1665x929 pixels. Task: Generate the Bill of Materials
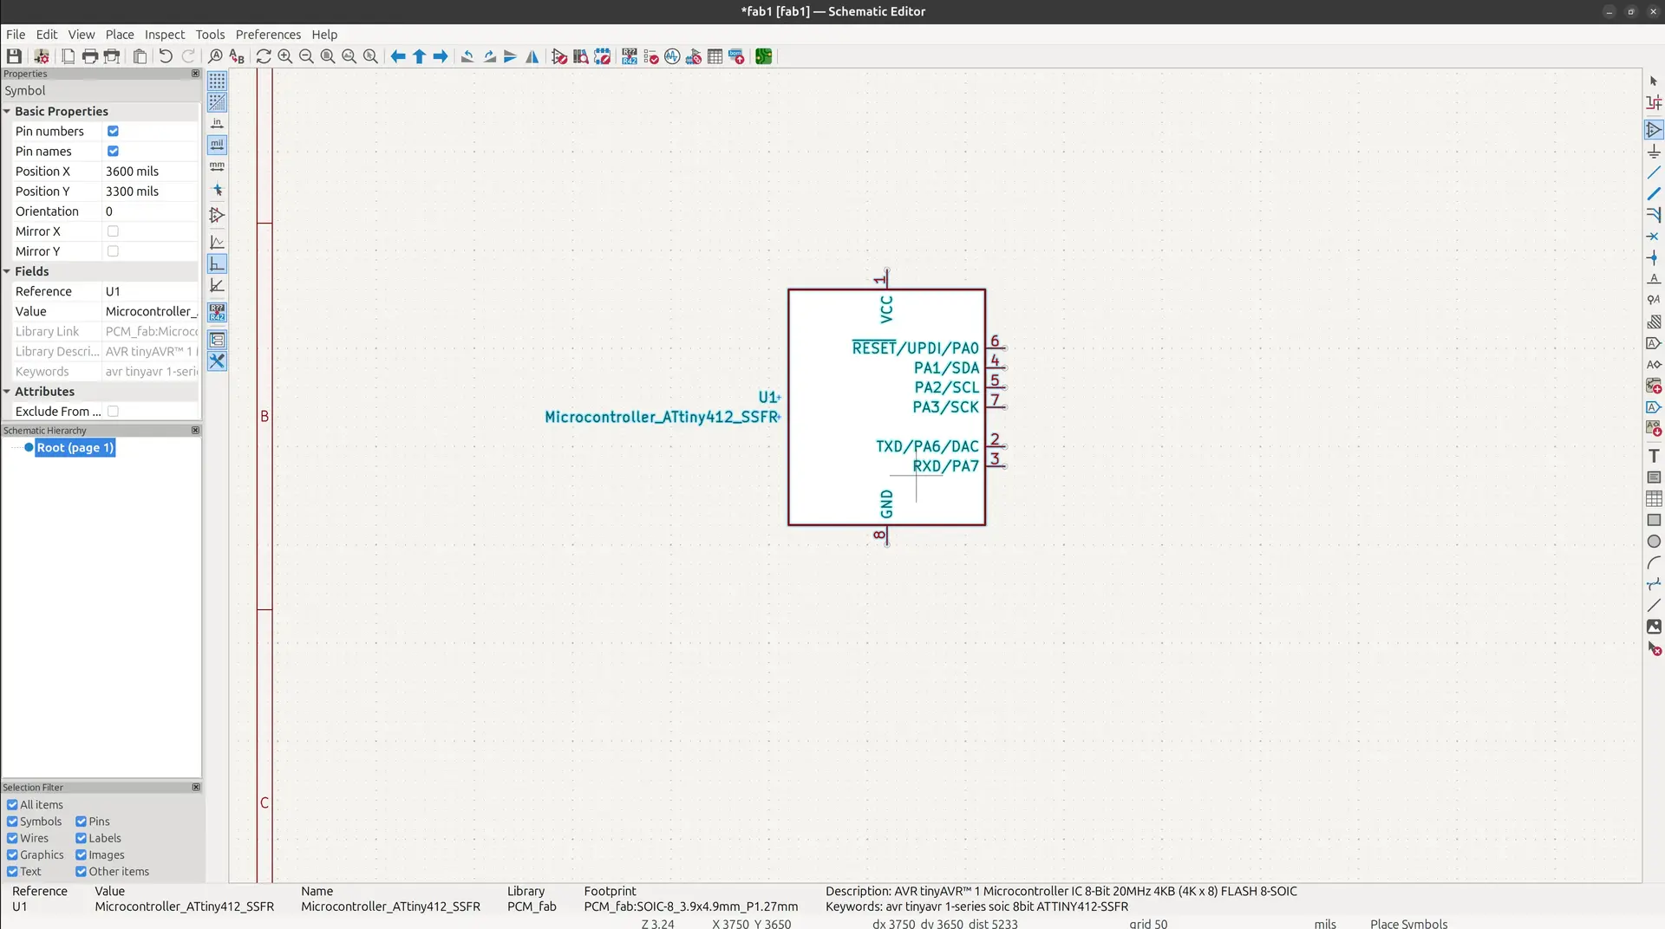tap(736, 56)
